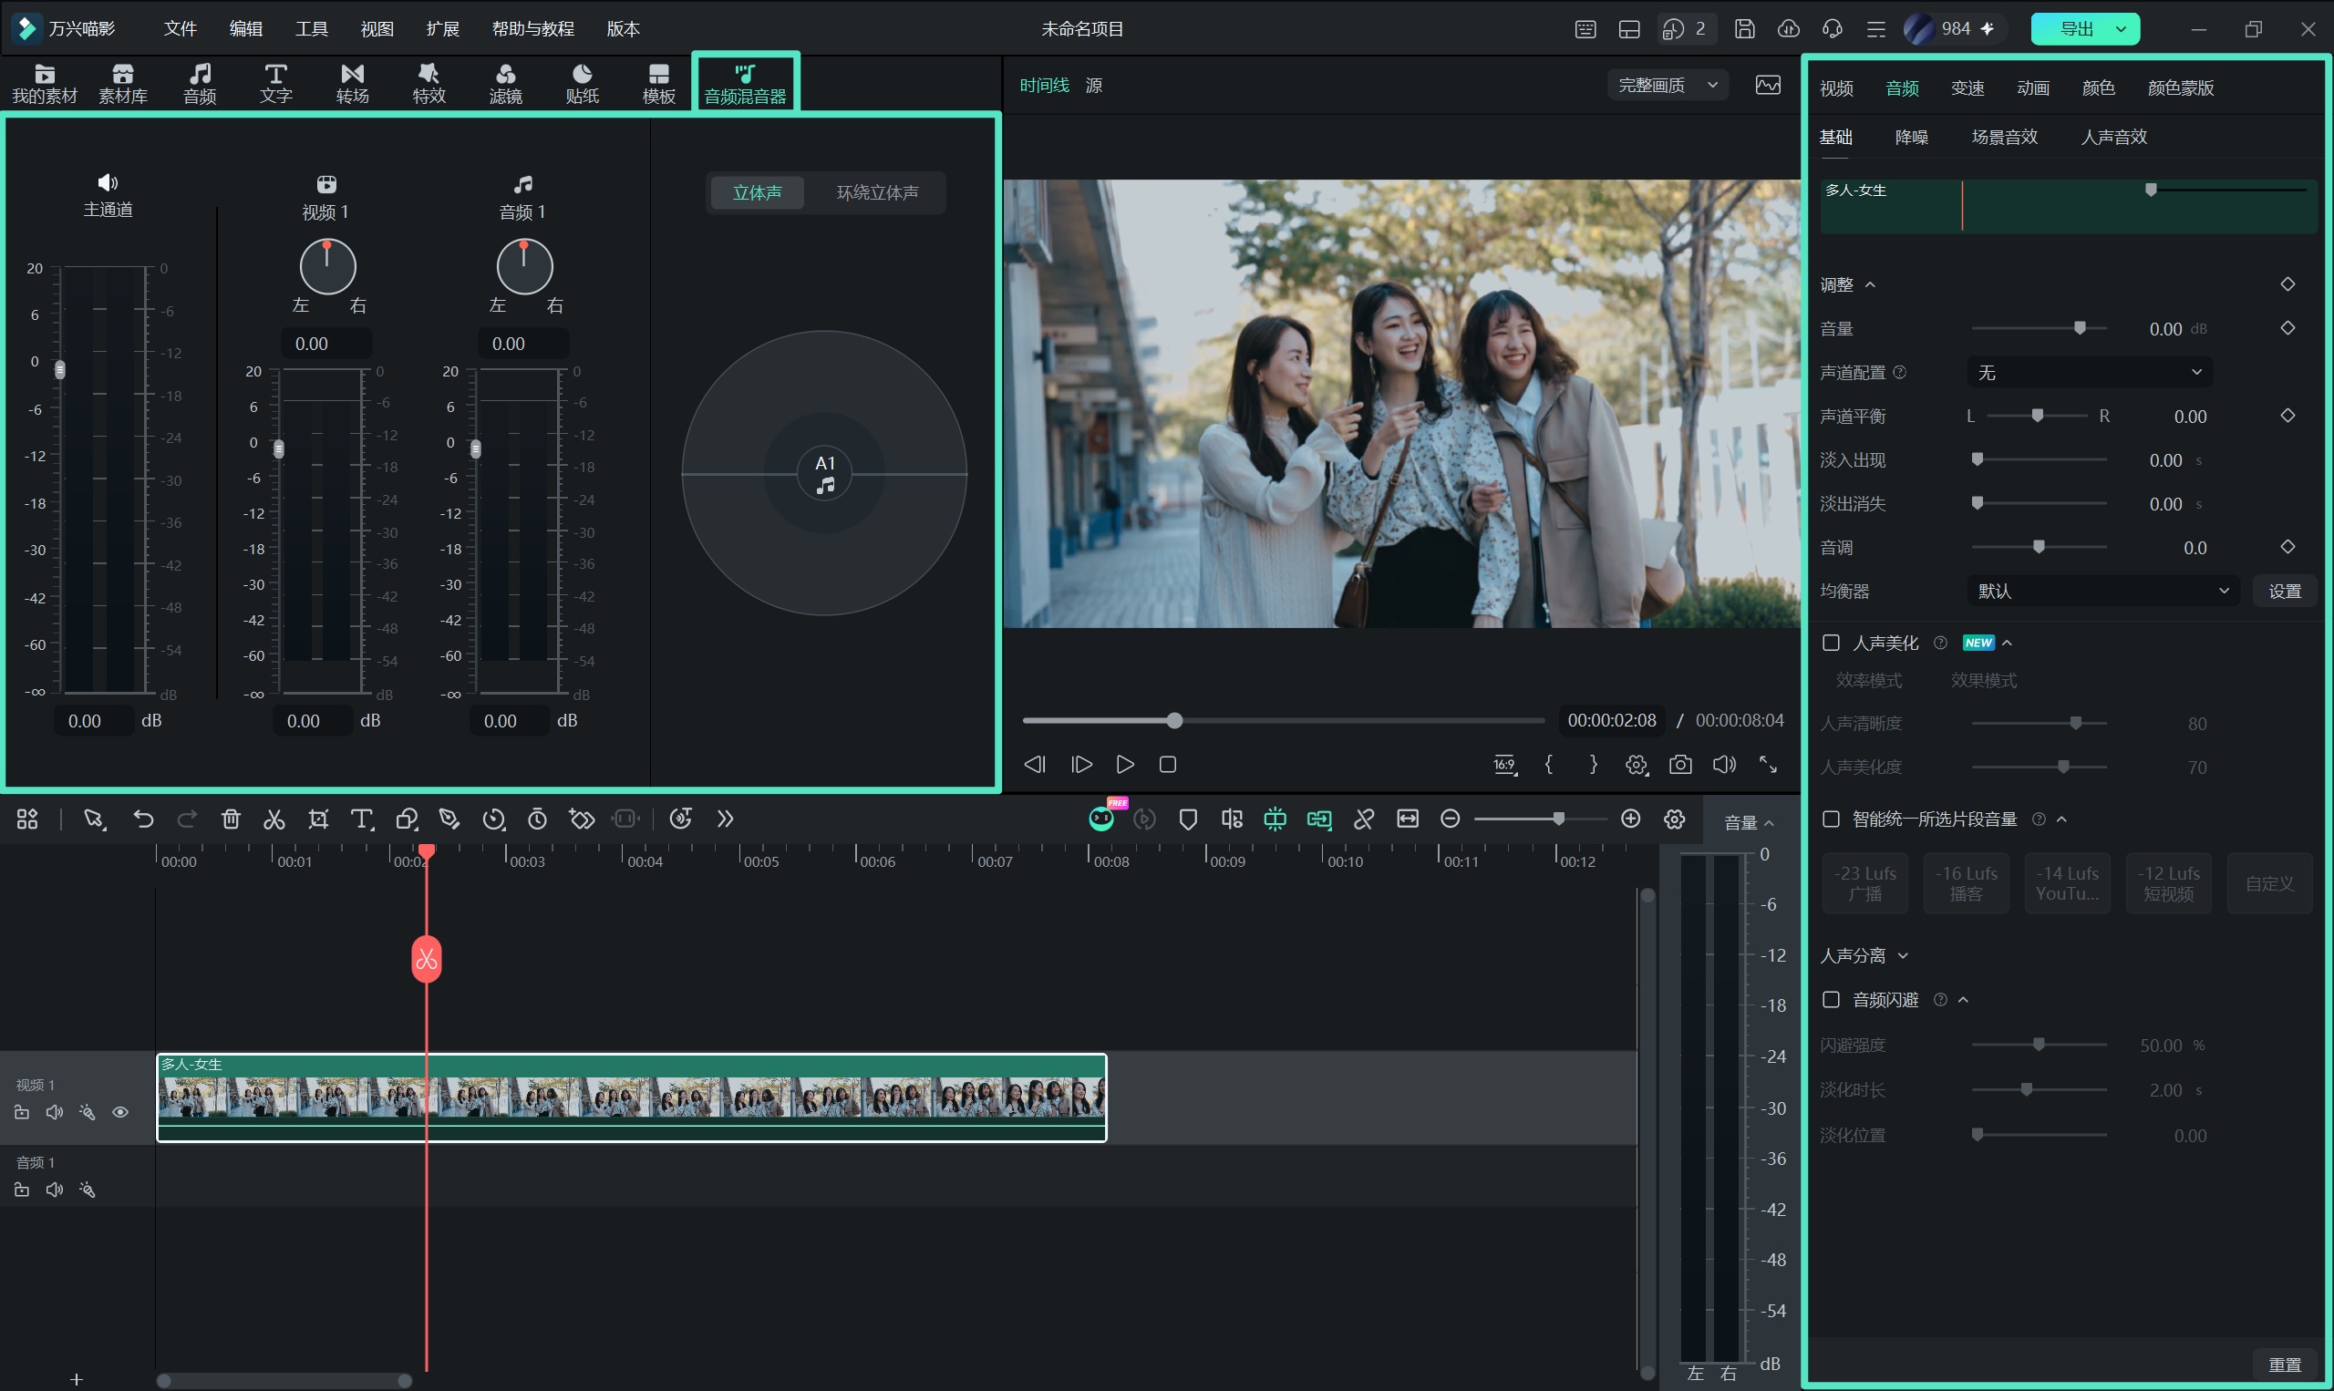Viewport: 2334px width, 1391px height.
Task: Click the timeline zoom-in plus icon
Action: [x=1631, y=819]
